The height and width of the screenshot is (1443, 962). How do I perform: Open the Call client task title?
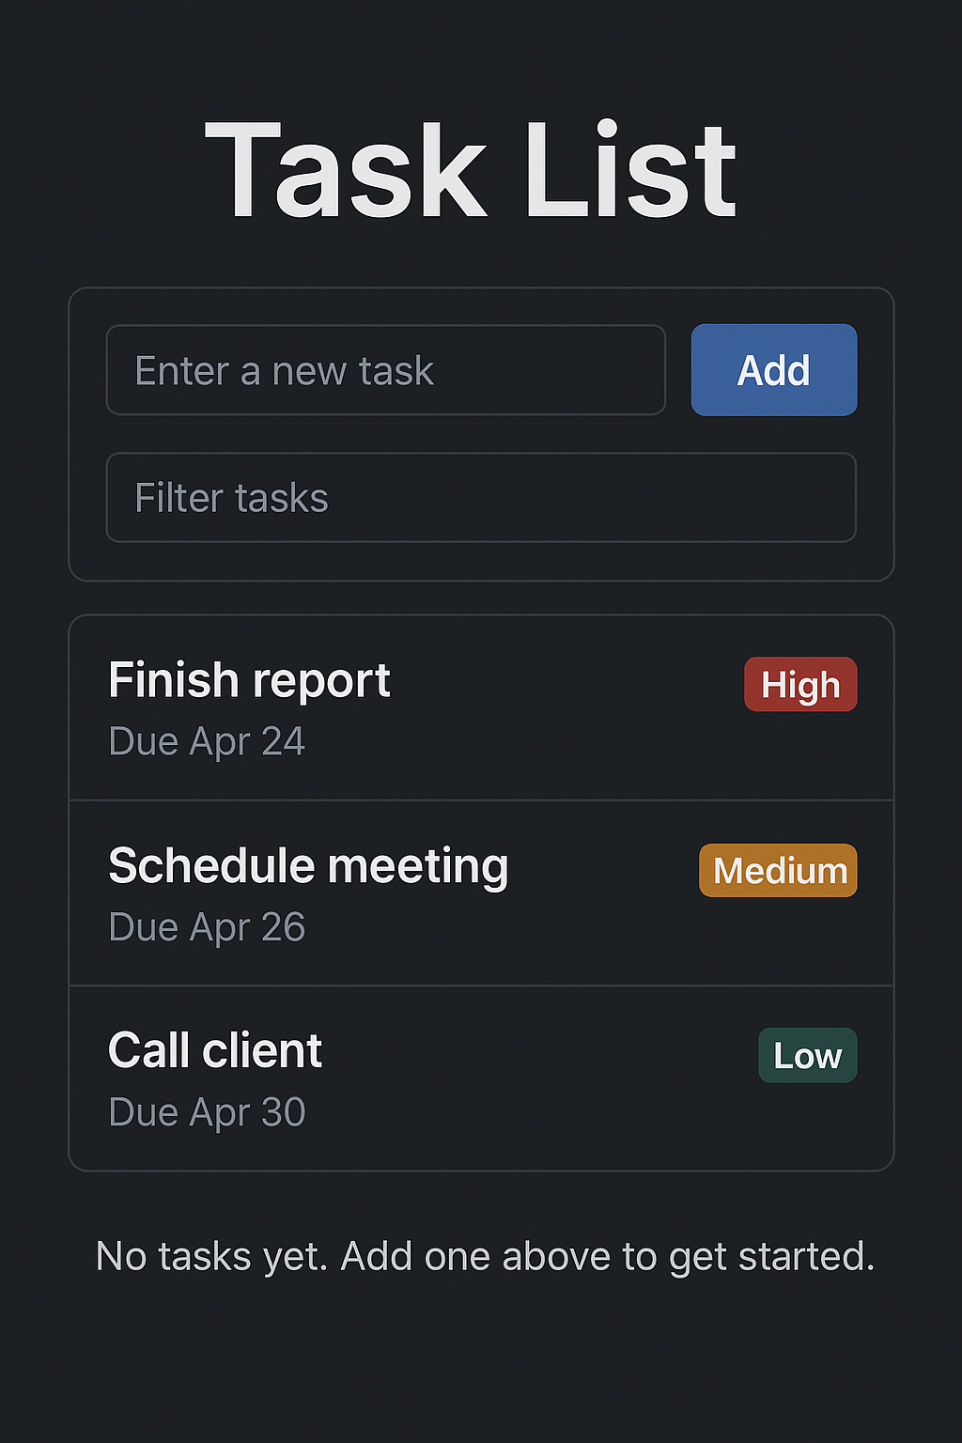click(215, 1050)
